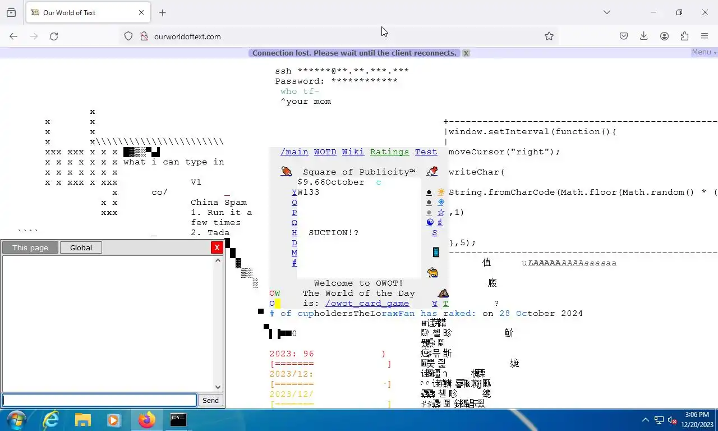Send the chat message

pos(211,400)
